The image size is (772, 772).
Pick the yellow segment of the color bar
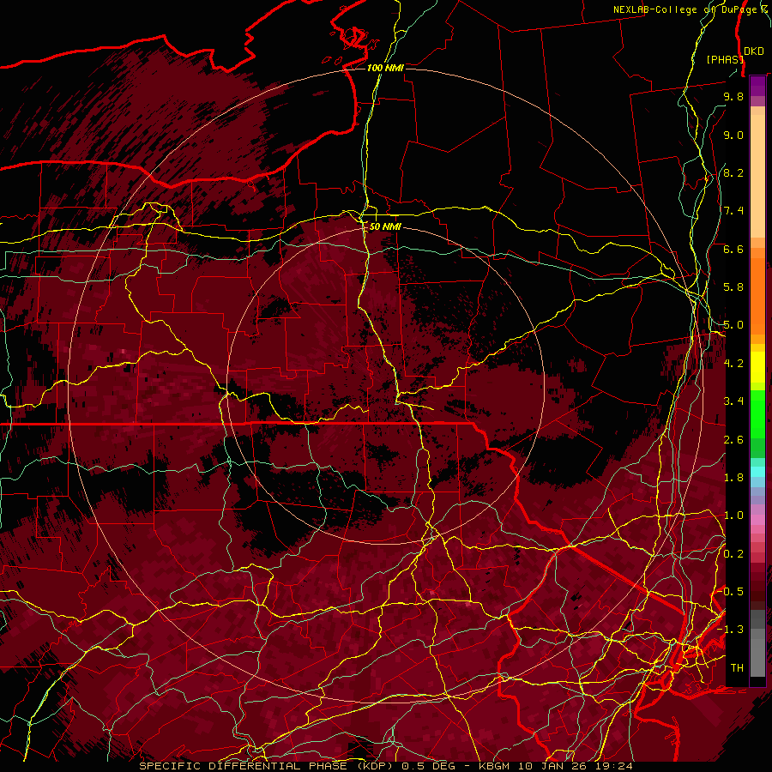tap(757, 367)
